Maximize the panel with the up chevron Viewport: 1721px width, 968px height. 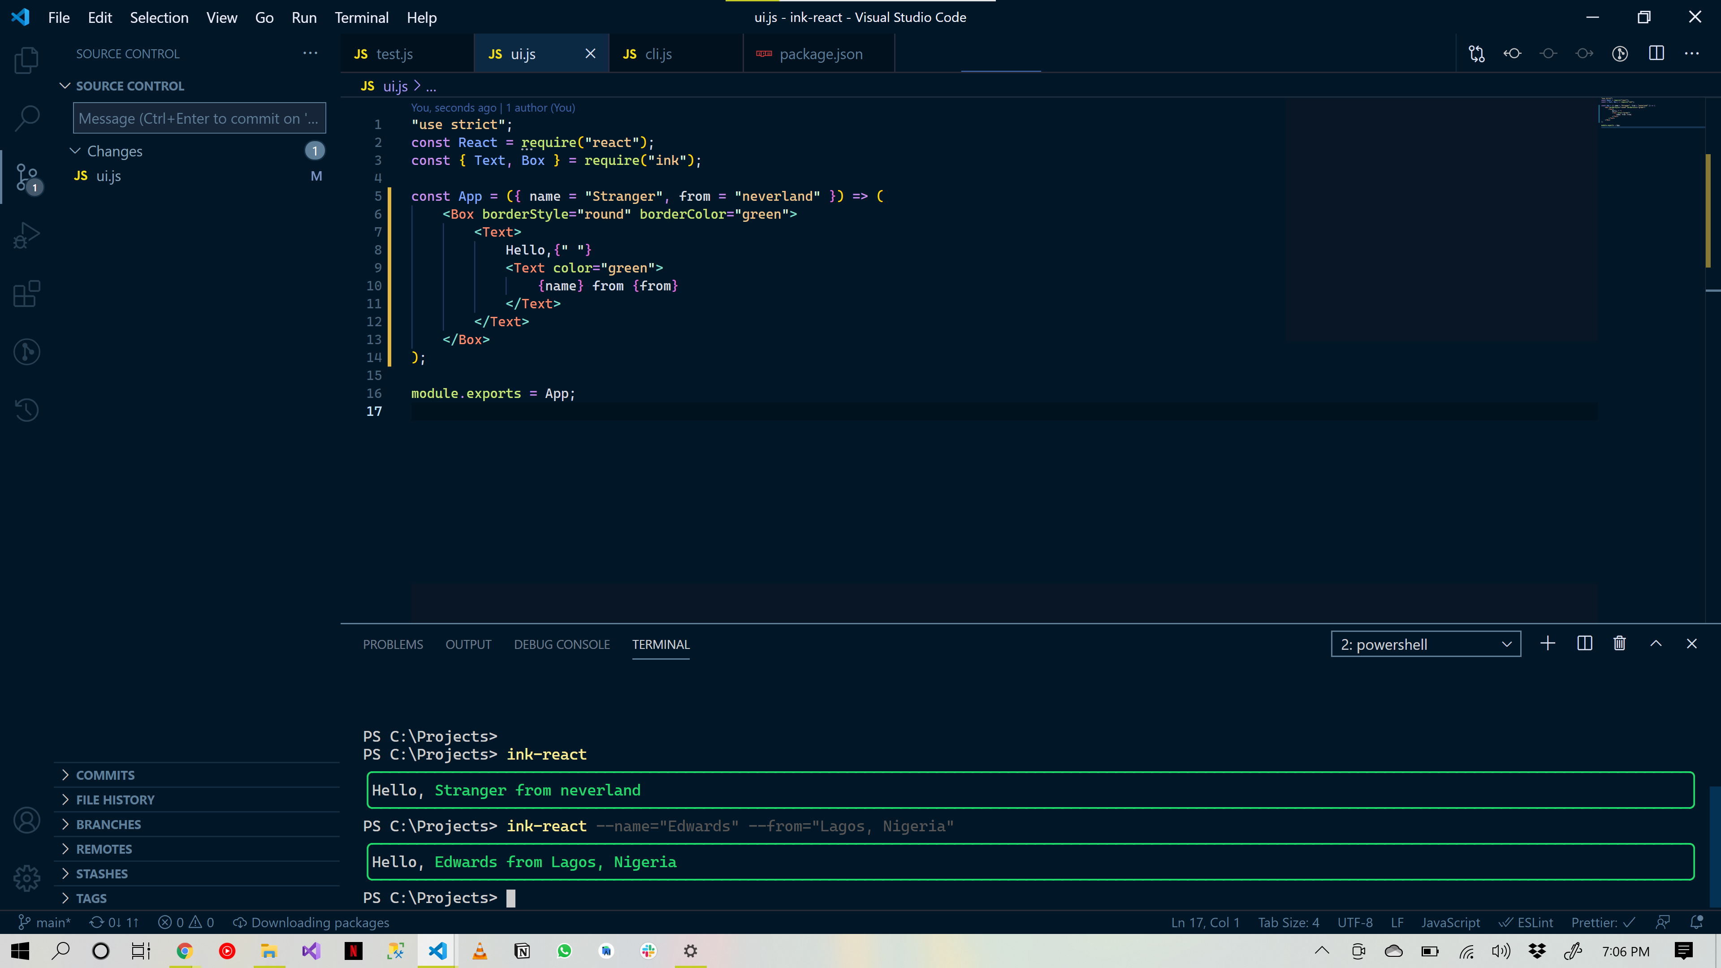(1656, 644)
